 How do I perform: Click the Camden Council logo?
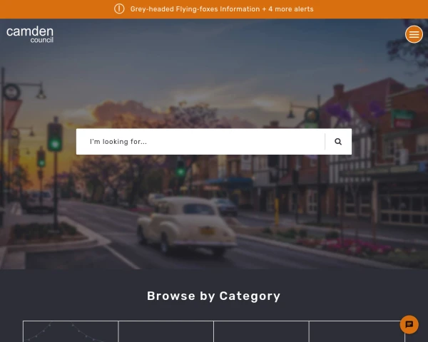(30, 34)
